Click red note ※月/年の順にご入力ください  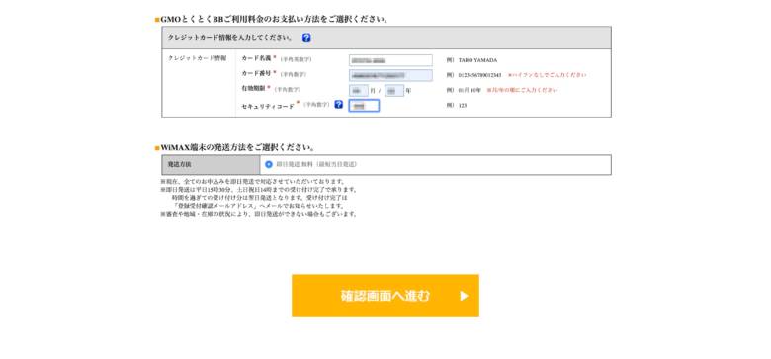click(522, 90)
